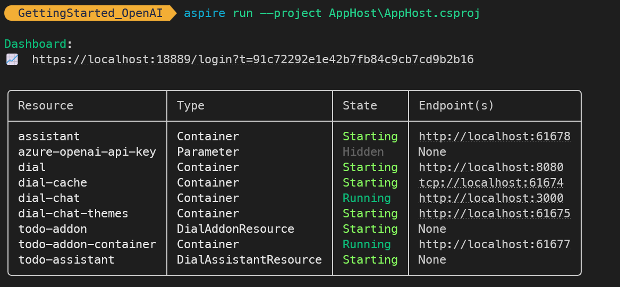The height and width of the screenshot is (287, 620).
Task: Click the chart emoji icon beside dashboard URL
Action: pos(12,60)
